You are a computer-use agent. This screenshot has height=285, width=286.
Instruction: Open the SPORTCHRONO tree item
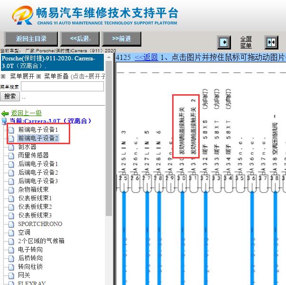click(40, 224)
